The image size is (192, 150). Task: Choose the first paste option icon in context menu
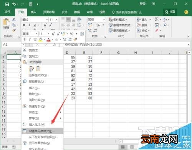31,68
